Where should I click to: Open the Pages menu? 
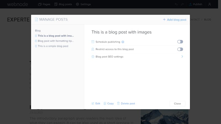coord(44,4)
